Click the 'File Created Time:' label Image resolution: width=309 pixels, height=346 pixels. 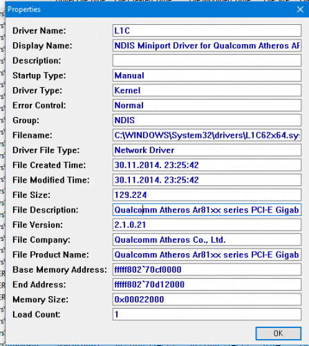click(x=49, y=165)
